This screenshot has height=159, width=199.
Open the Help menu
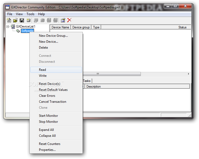tap(41, 14)
